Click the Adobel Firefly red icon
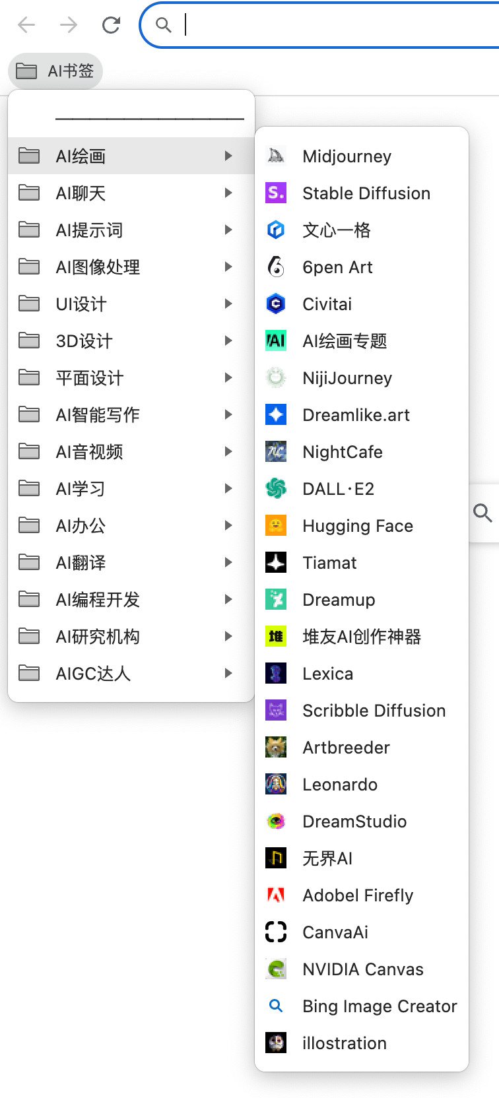Screen dimensions: 499x1098 click(276, 895)
